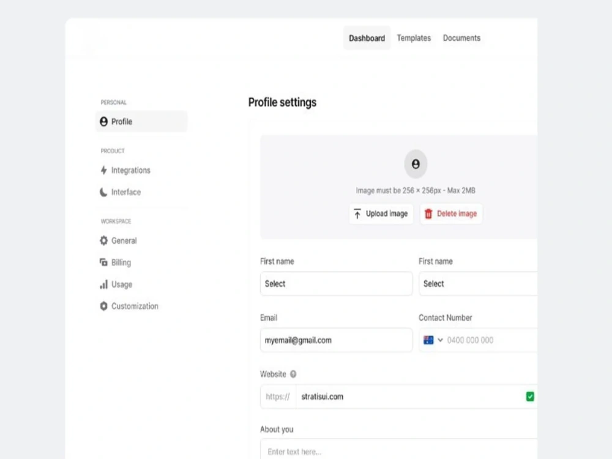This screenshot has height=459, width=612.
Task: Click the Billing card icon
Action: (103, 262)
